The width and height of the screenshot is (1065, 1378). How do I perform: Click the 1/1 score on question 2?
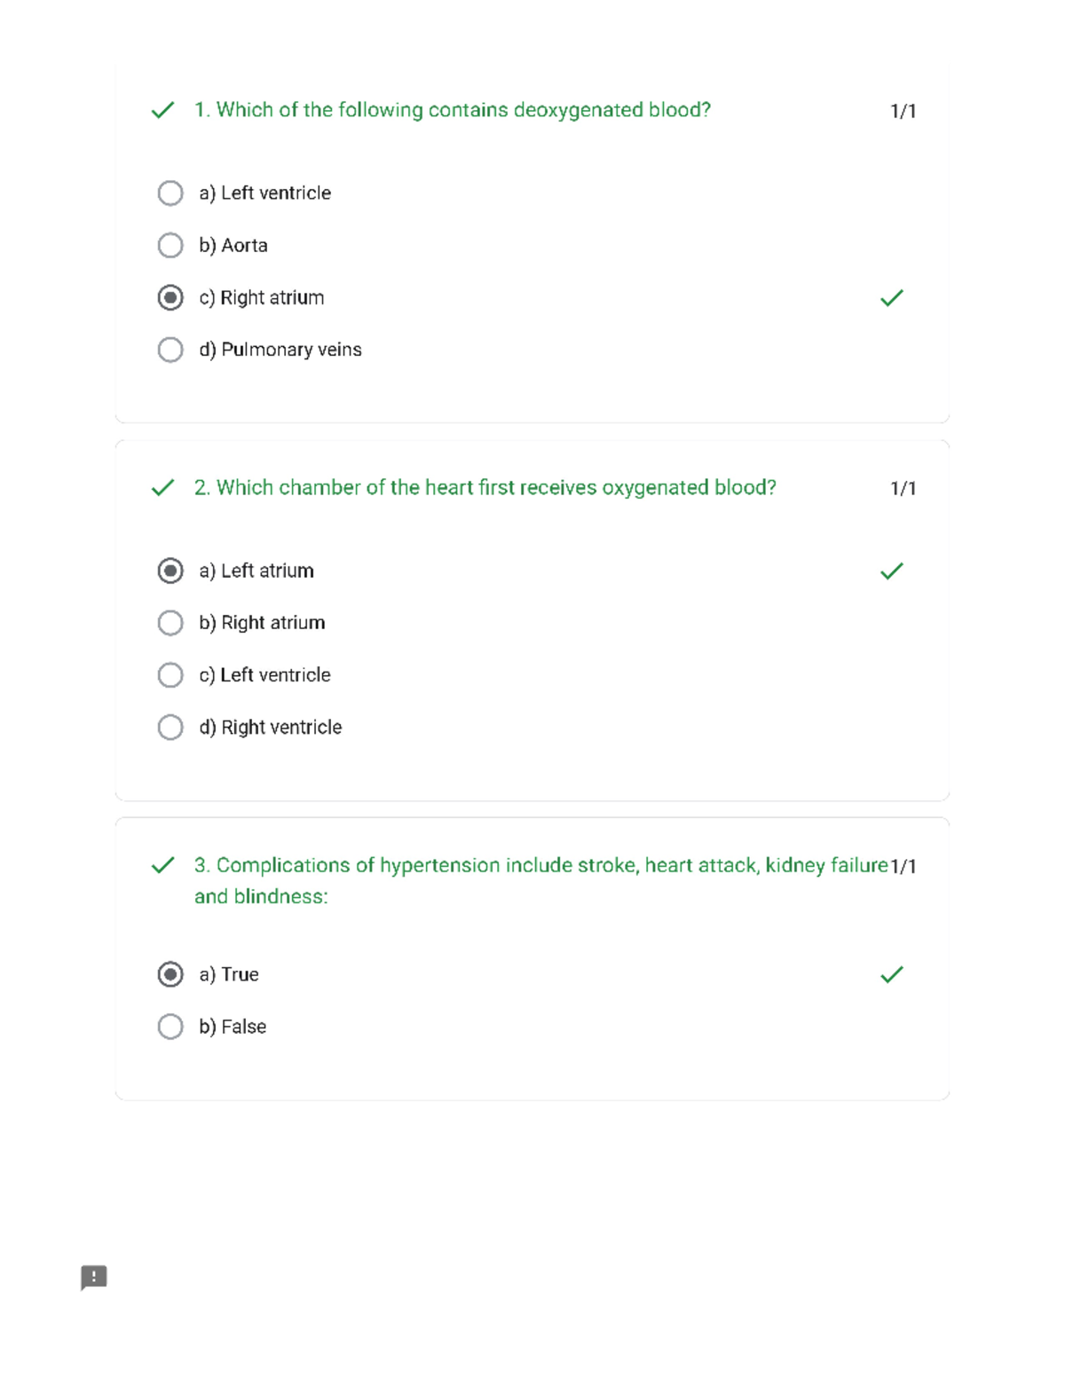tap(903, 489)
